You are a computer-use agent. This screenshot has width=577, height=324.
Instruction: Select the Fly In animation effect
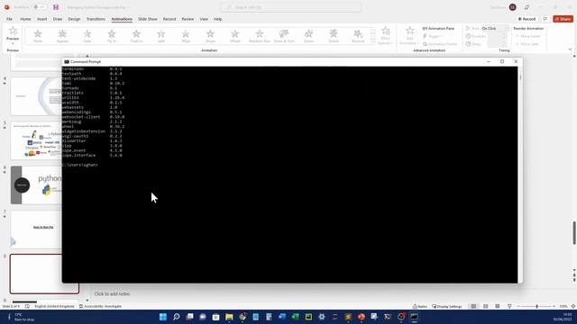click(112, 36)
